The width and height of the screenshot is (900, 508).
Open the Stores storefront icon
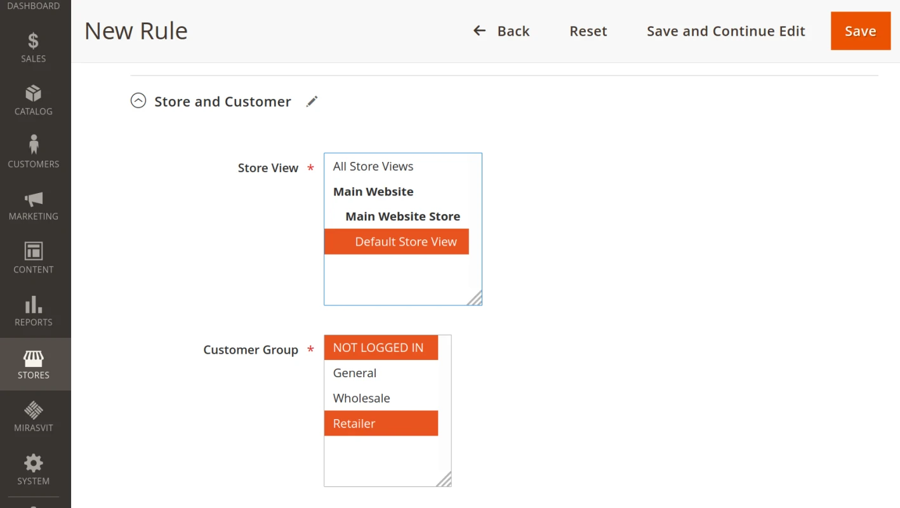click(33, 359)
